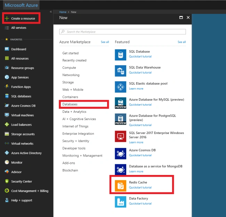Select the Database as a service for MongoDB icon
226x217 pixels.
[121, 170]
